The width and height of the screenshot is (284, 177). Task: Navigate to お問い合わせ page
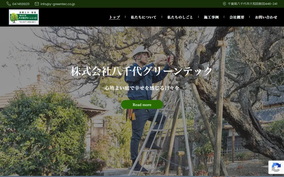[x=266, y=17]
